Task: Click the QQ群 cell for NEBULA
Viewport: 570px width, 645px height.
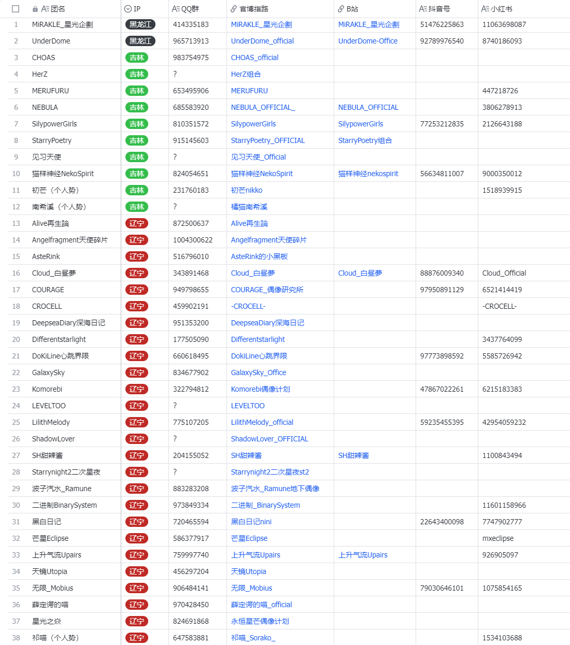Action: point(191,107)
